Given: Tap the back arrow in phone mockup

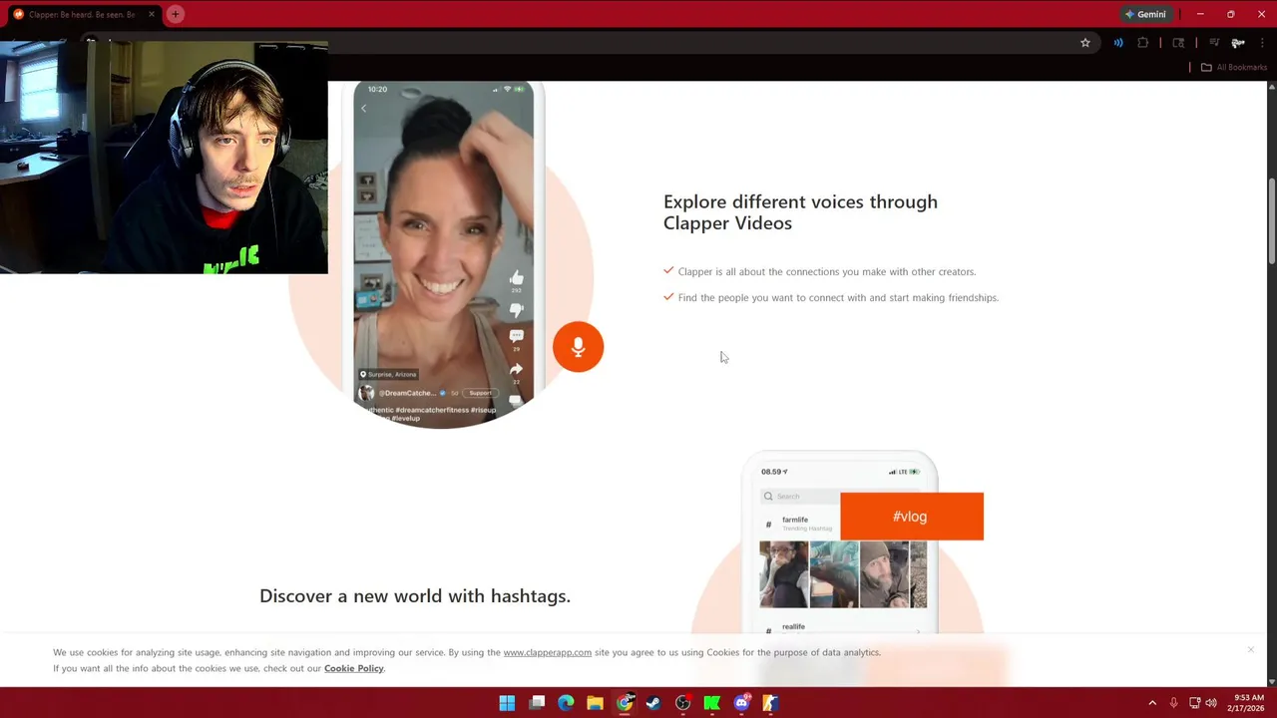Looking at the screenshot, I should pos(364,108).
